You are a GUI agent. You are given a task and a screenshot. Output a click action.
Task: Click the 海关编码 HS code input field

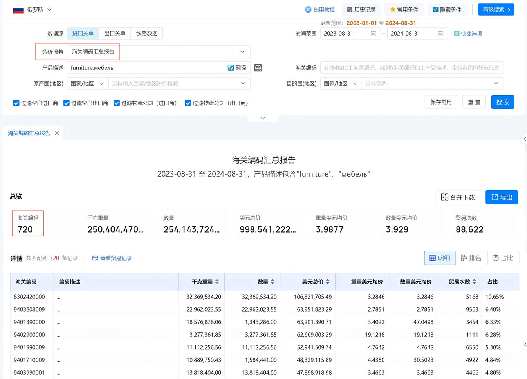(412, 68)
